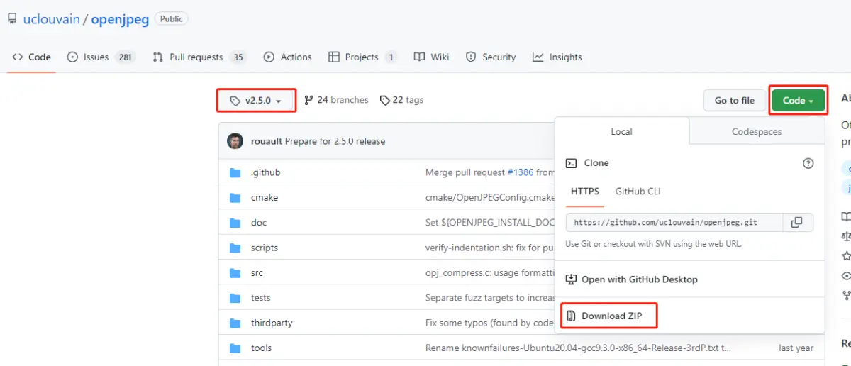Open the Separate fuzz targets commit message
851x366 pixels.
tap(490, 298)
